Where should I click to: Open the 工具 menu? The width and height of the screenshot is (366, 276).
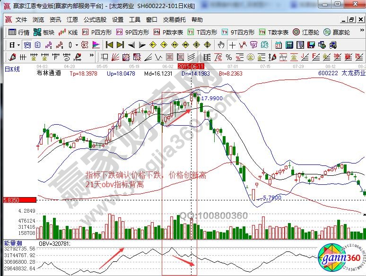135,20
